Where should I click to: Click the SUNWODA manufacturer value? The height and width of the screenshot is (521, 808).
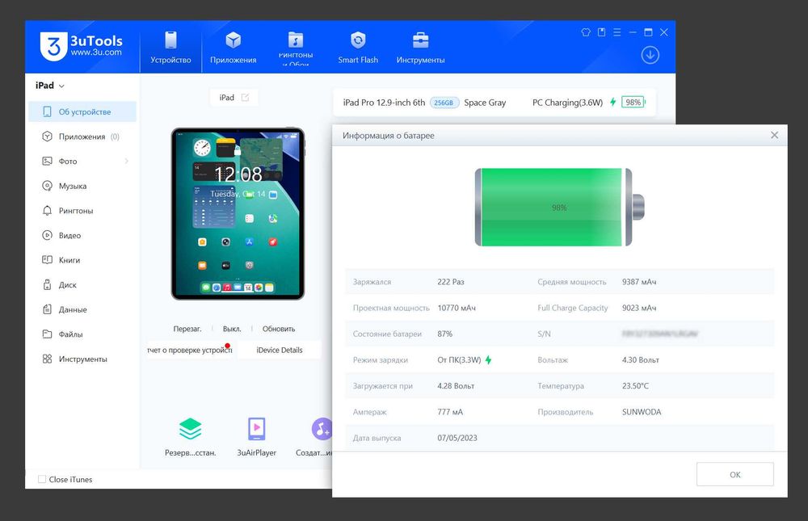642,412
